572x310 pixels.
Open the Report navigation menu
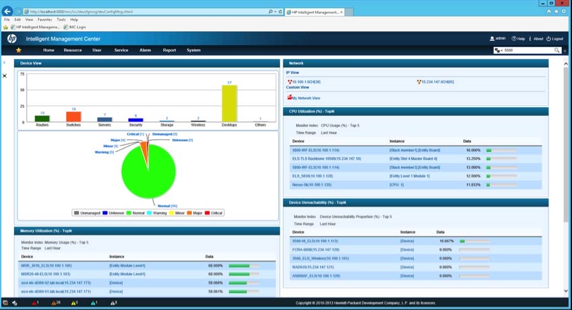(x=169, y=50)
